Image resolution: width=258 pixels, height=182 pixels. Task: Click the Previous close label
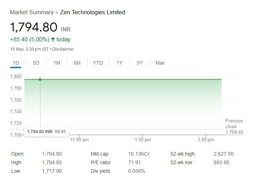click(234, 123)
